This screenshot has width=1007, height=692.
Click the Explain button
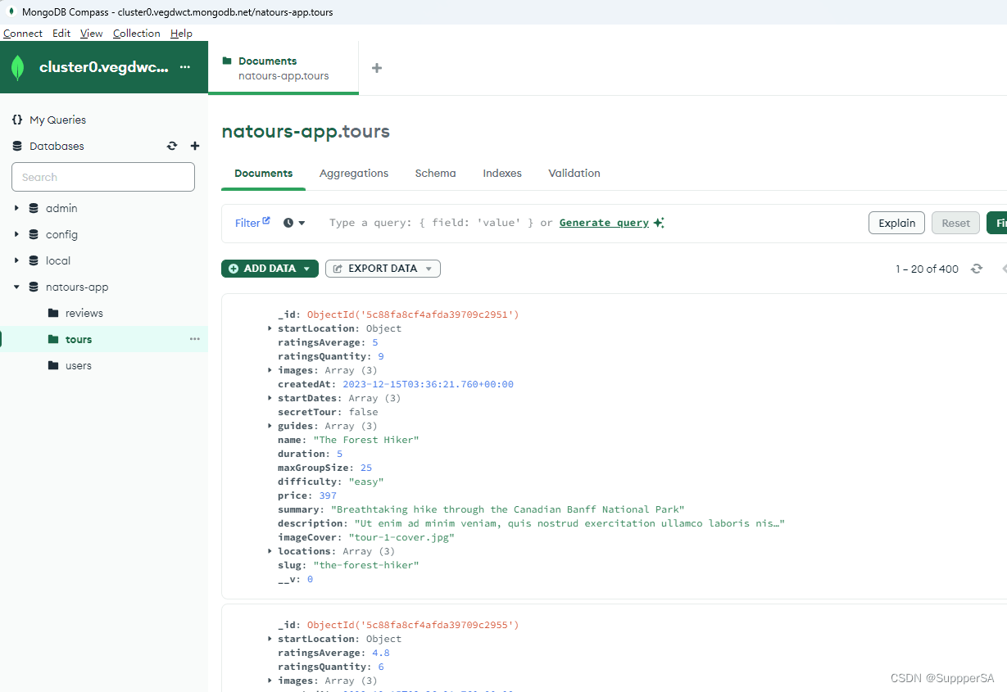(x=896, y=223)
